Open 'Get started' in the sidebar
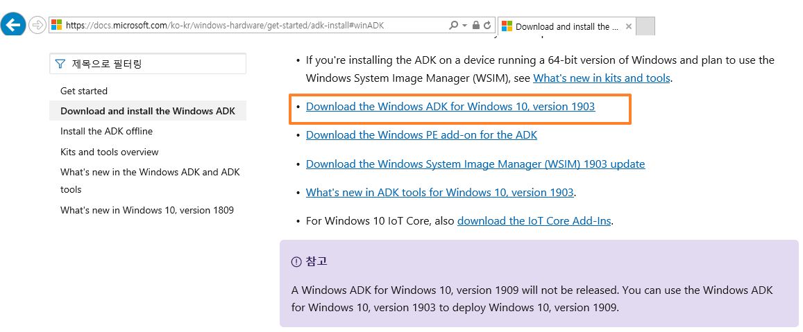This screenshot has width=803, height=332. pyautogui.click(x=84, y=91)
